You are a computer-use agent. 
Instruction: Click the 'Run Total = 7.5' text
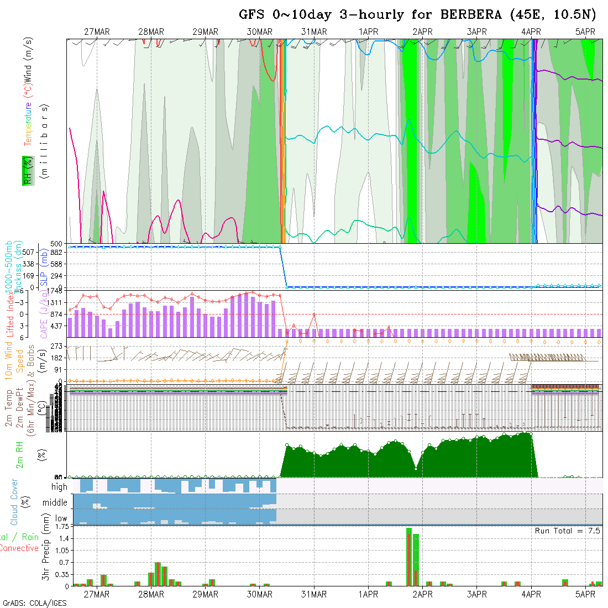tap(567, 531)
